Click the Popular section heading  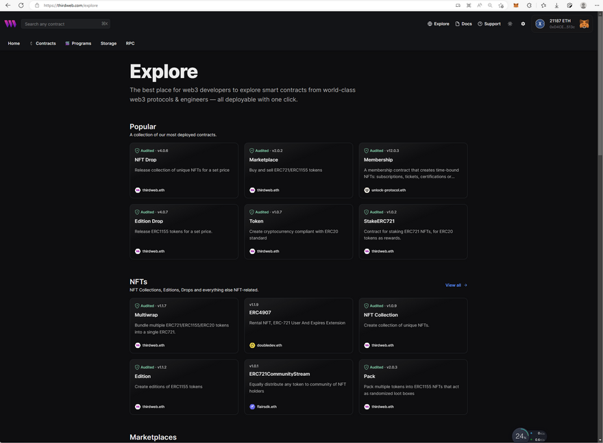(x=143, y=127)
